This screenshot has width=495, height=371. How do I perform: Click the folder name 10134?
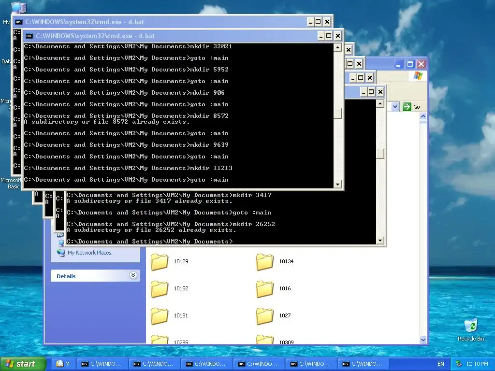[x=286, y=261]
